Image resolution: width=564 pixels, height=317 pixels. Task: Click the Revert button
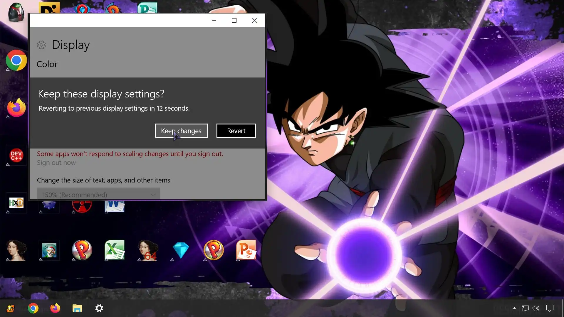(236, 131)
